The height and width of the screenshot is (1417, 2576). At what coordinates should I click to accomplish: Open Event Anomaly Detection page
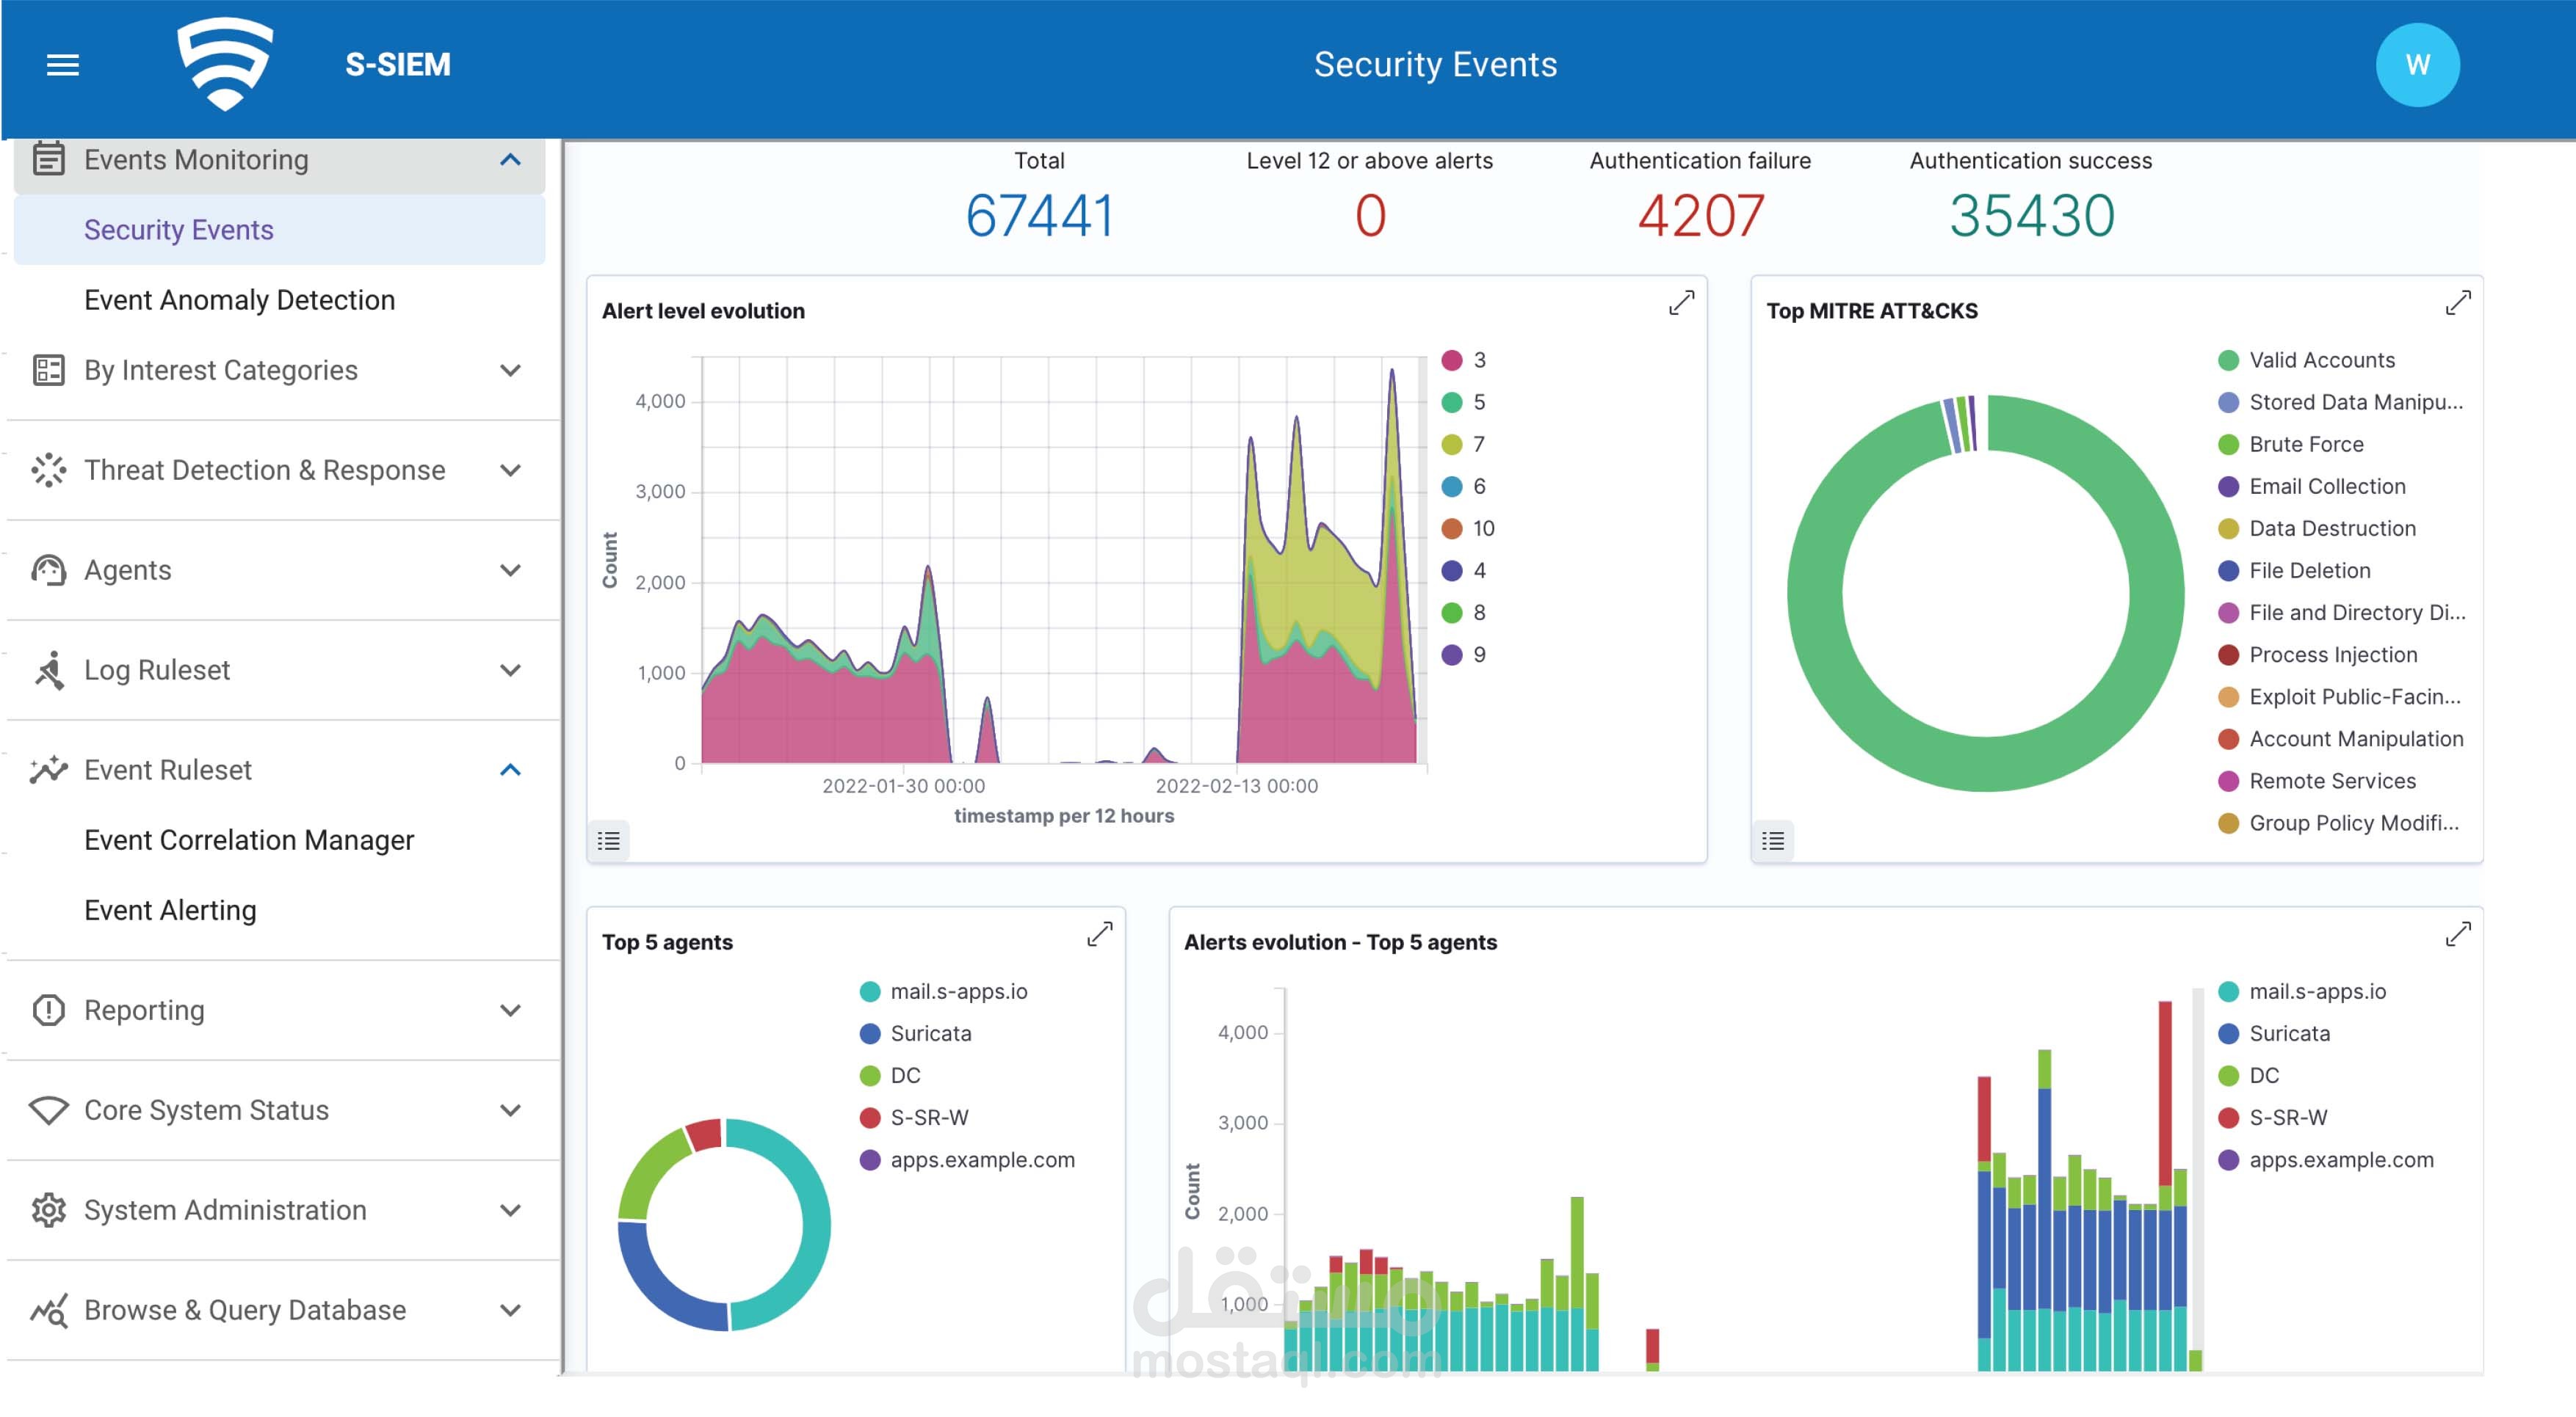coord(239,300)
